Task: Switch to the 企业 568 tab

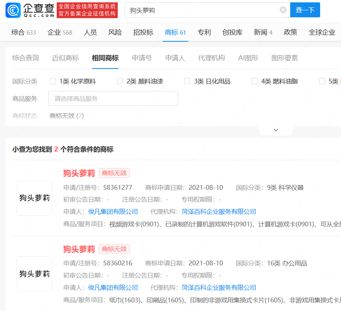Action: (x=60, y=32)
